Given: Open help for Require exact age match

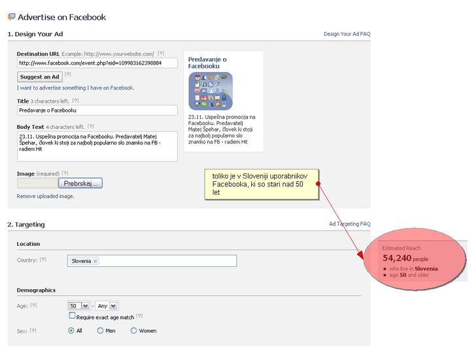Looking at the screenshot, I should coord(139,316).
